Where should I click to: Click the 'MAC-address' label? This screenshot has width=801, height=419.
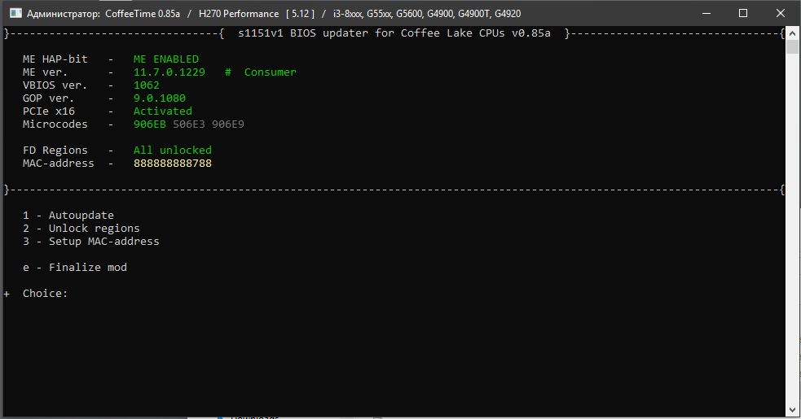[58, 164]
